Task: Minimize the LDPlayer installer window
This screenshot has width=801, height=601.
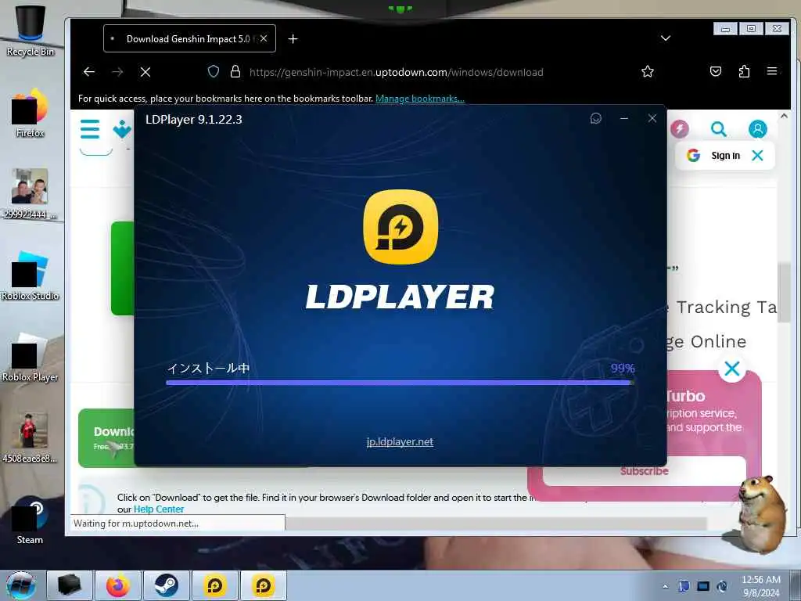Action: (623, 119)
